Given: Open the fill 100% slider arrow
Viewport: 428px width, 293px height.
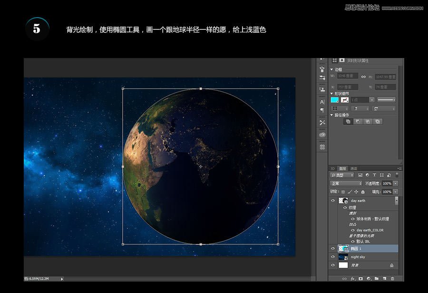Looking at the screenshot, I should tap(396, 192).
